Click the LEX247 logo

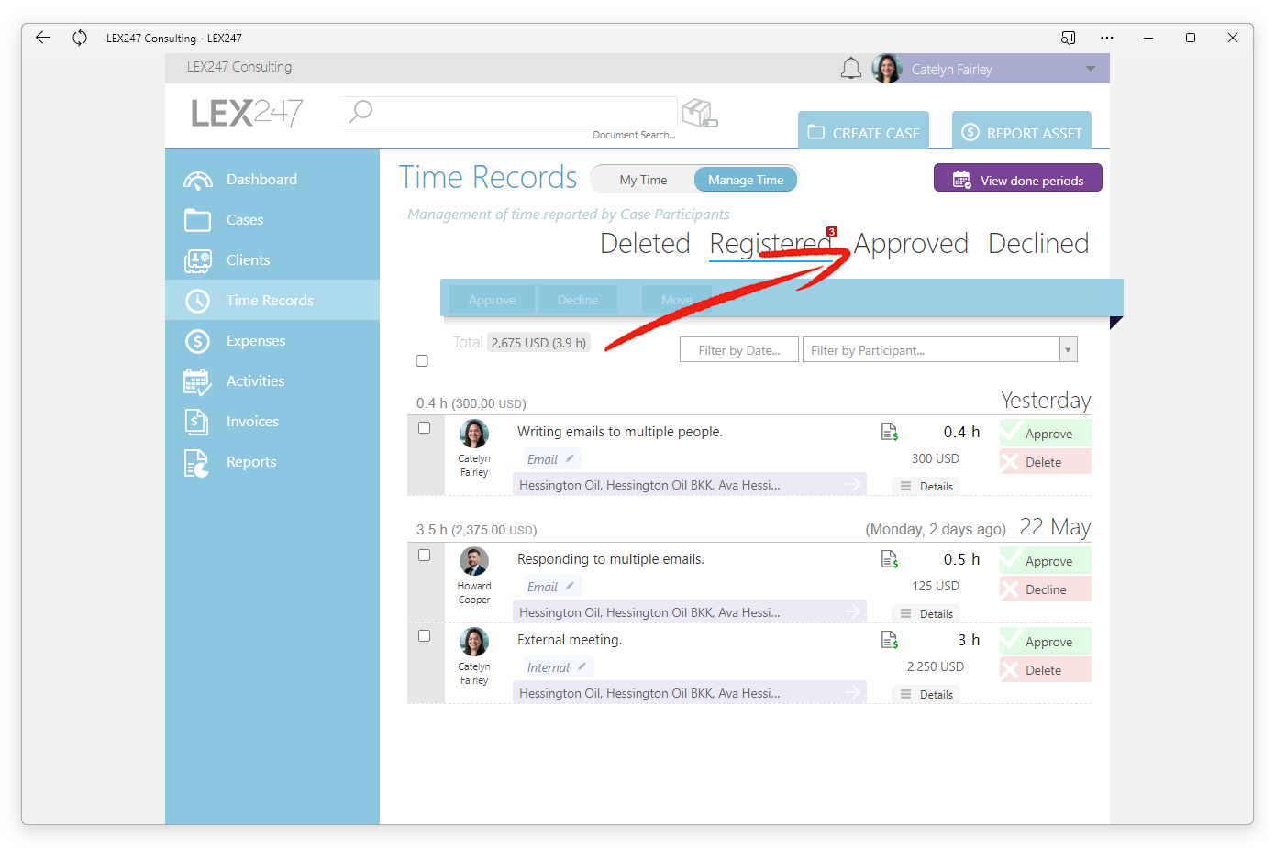coord(247,113)
